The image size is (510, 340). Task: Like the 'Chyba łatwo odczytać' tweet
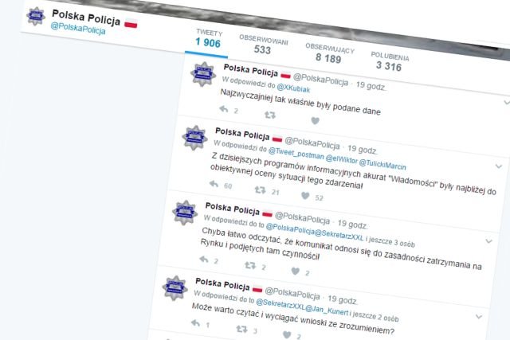296,271
